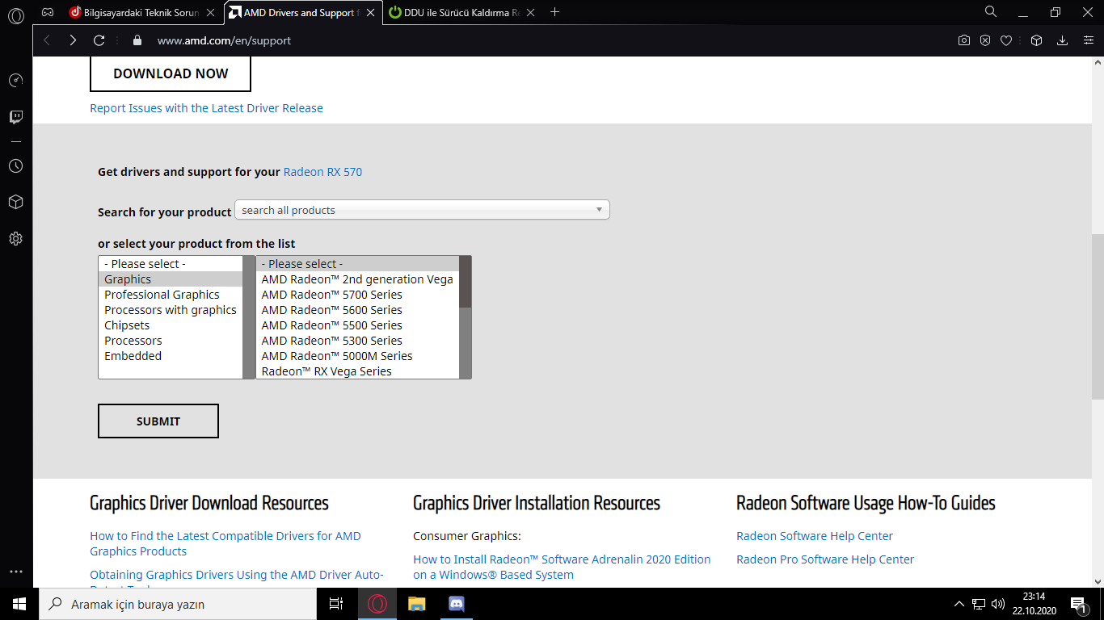
Task: Bookmark the page with the heart icon
Action: coord(1006,40)
